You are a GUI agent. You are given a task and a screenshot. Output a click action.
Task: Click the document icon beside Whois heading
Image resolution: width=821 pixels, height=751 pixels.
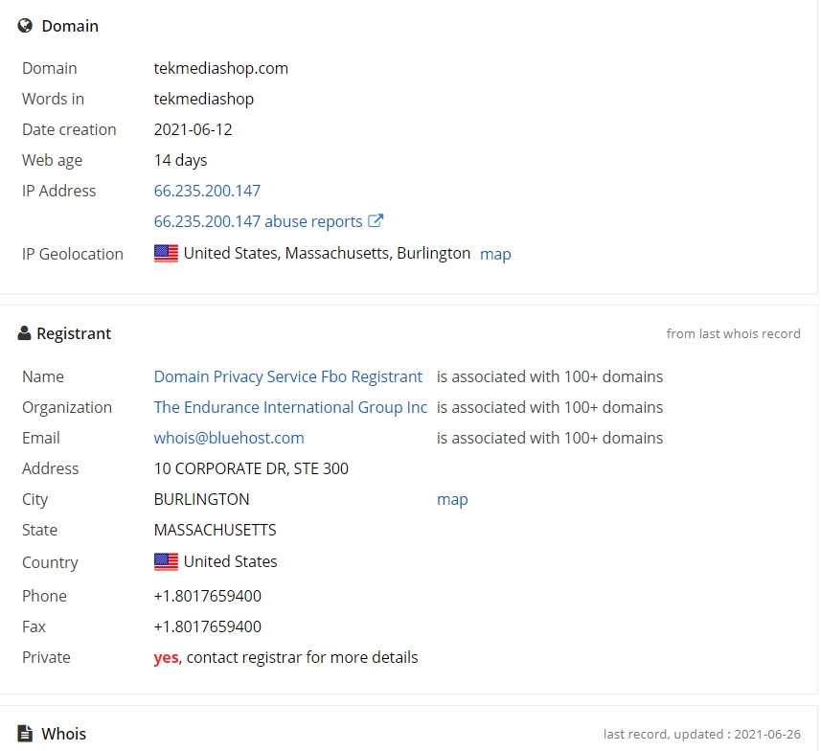(x=25, y=733)
